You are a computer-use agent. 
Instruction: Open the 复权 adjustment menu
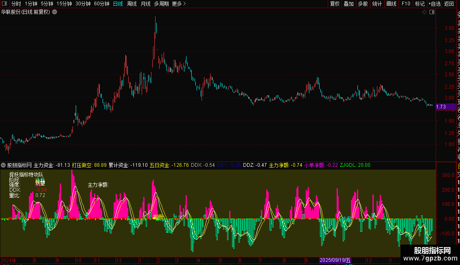[x=335, y=4]
